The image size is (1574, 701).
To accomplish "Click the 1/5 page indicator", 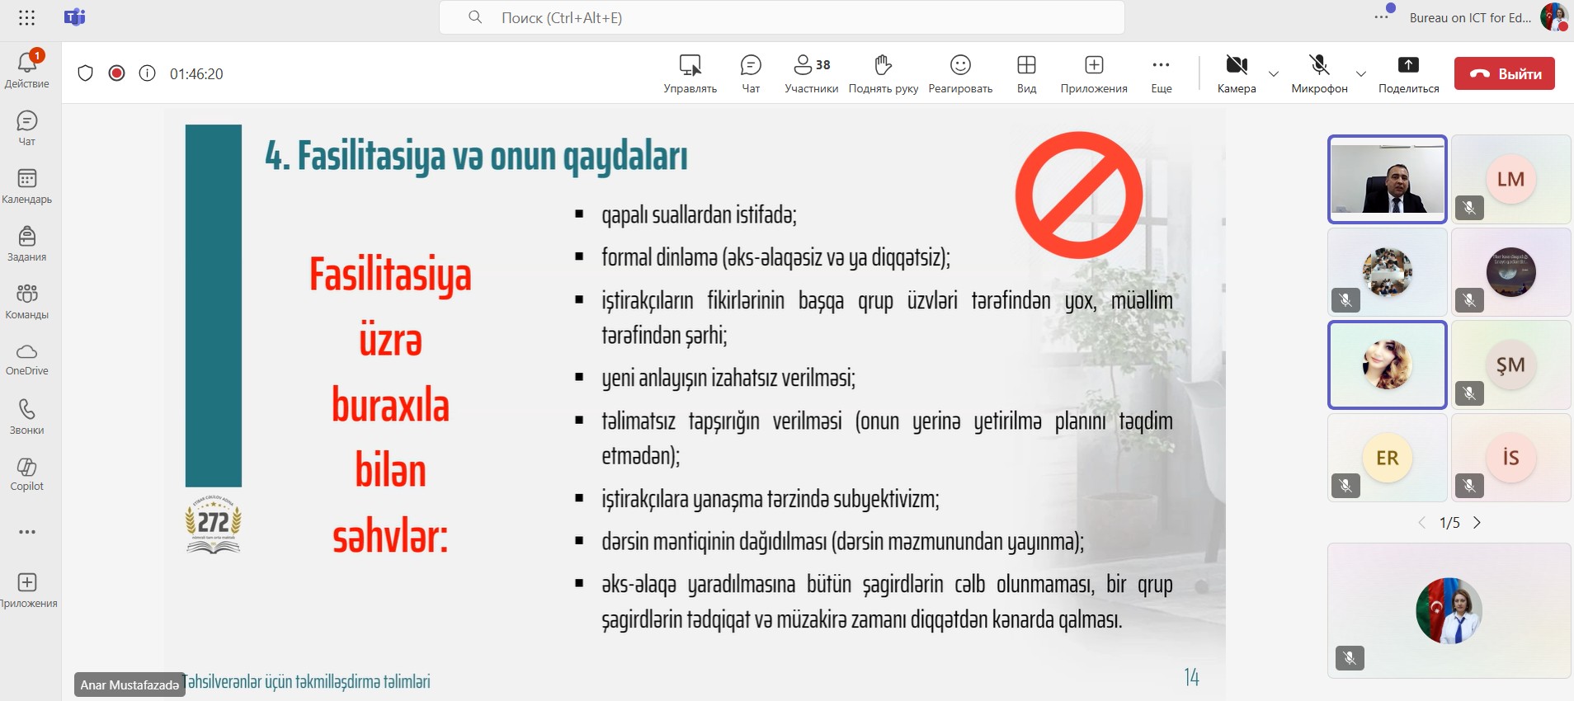I will pyautogui.click(x=1449, y=523).
